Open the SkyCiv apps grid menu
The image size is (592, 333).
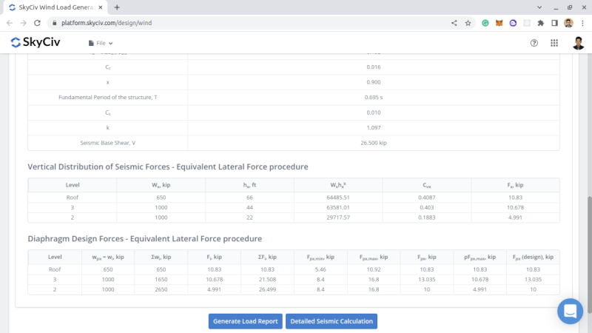tap(554, 43)
